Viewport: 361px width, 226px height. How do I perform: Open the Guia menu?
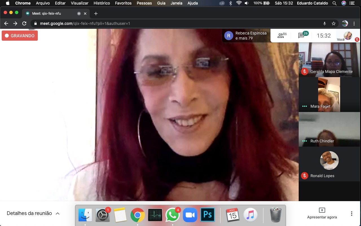(x=161, y=3)
